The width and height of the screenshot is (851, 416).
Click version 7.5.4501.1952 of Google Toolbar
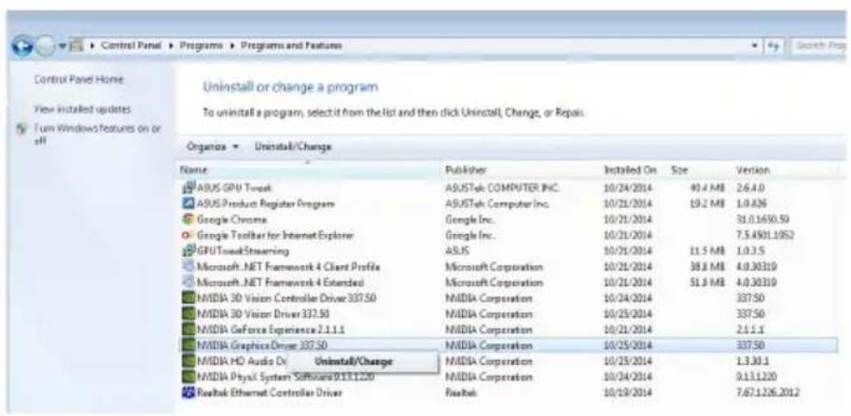766,235
